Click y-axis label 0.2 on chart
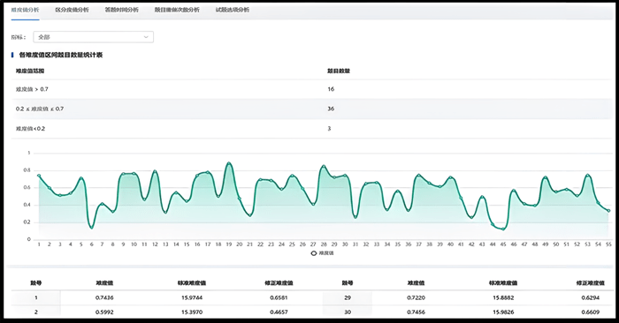The width and height of the screenshot is (619, 323). 27,222
